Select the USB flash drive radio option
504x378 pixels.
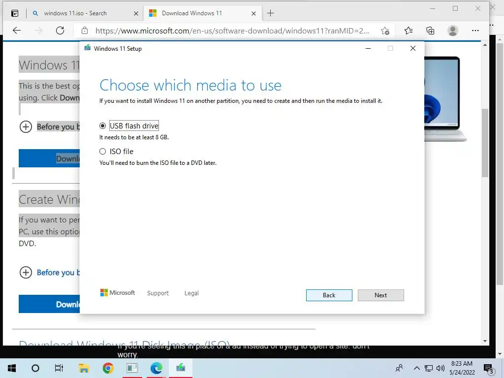[x=102, y=126]
